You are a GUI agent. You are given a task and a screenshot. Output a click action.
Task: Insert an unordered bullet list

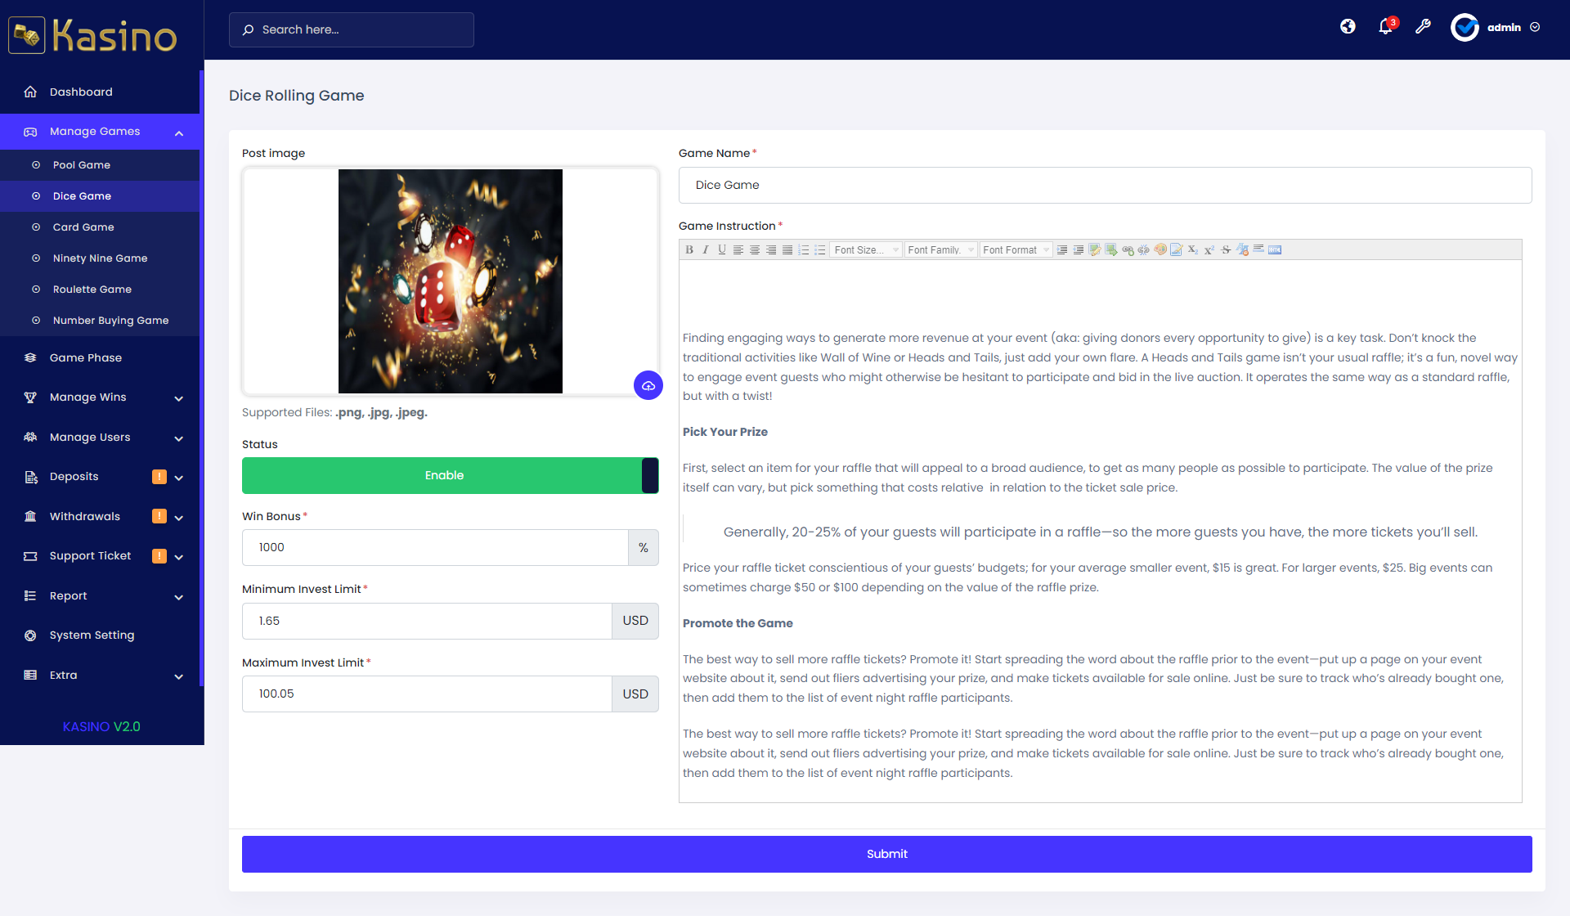pyautogui.click(x=820, y=249)
